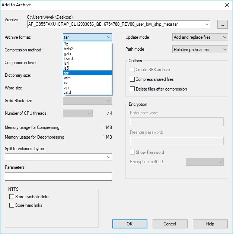Image resolution: width=233 pixels, height=234 pixels.
Task: Open the Solid Block size dropdown
Action: [87, 101]
